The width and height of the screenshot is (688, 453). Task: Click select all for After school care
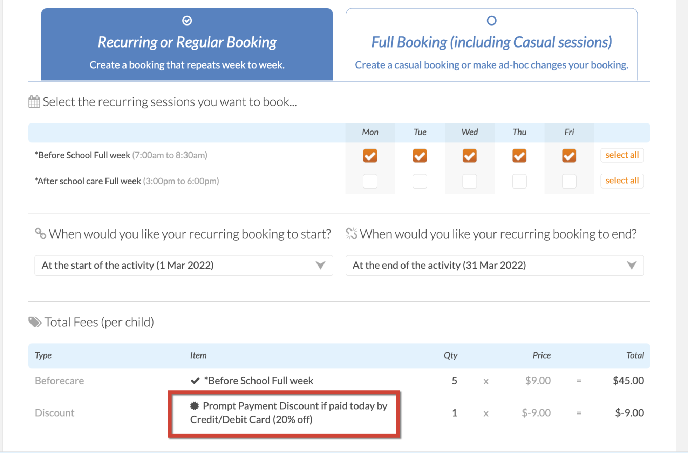click(622, 181)
